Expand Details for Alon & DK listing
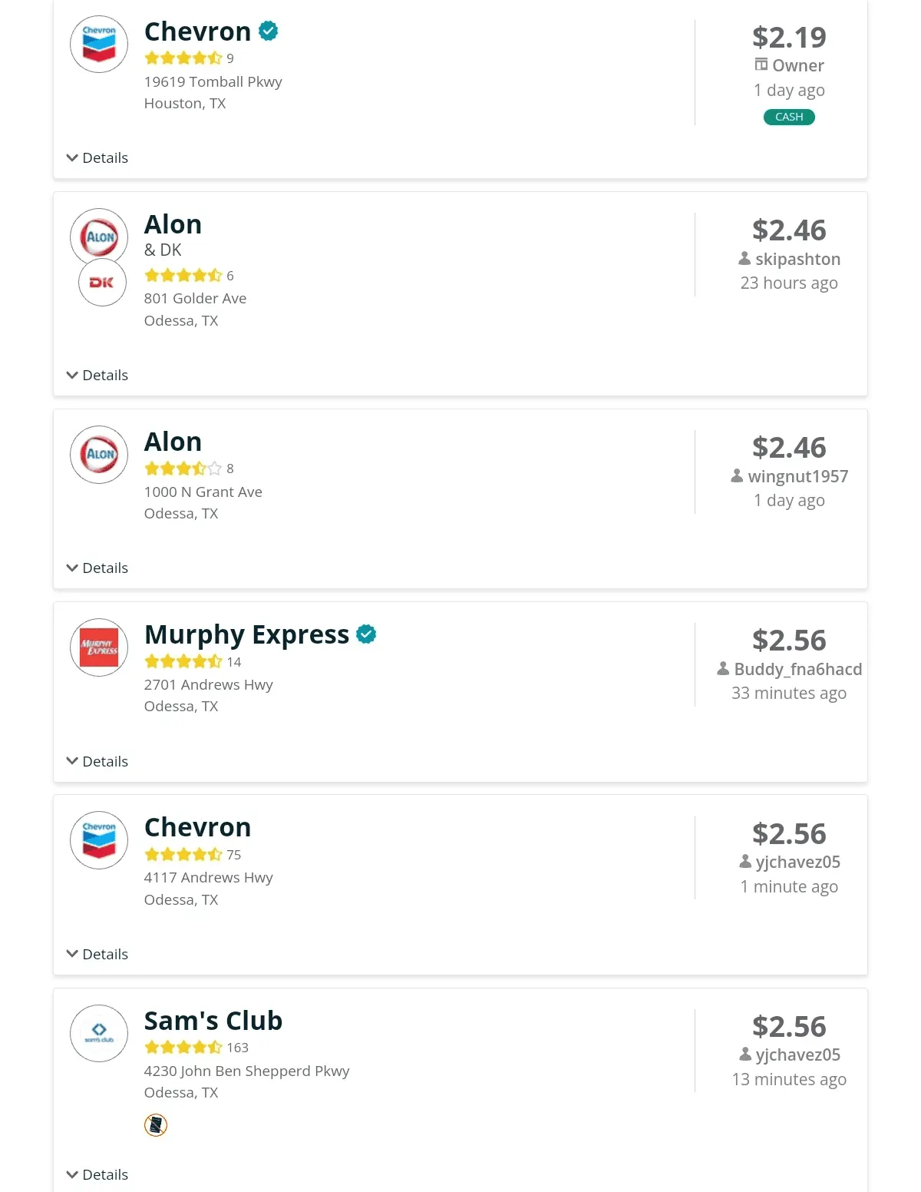Image resolution: width=921 pixels, height=1192 pixels. point(97,376)
